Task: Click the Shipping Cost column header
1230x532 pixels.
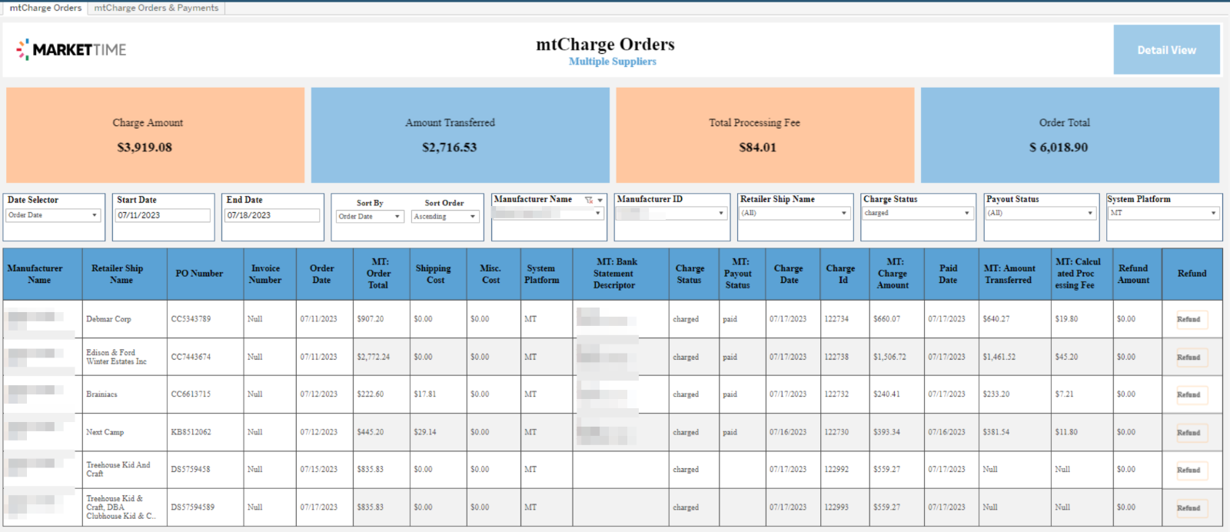Action: click(x=438, y=274)
